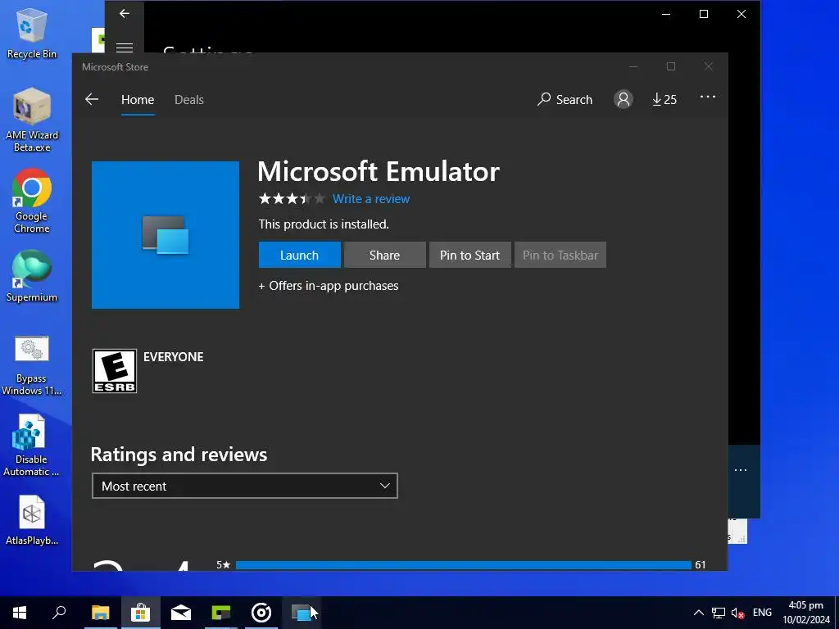The image size is (839, 629).
Task: Switch to the Deals tab
Action: pyautogui.click(x=189, y=99)
